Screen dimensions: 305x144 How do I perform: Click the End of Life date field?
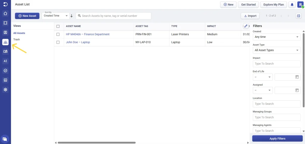[x=287, y=77]
